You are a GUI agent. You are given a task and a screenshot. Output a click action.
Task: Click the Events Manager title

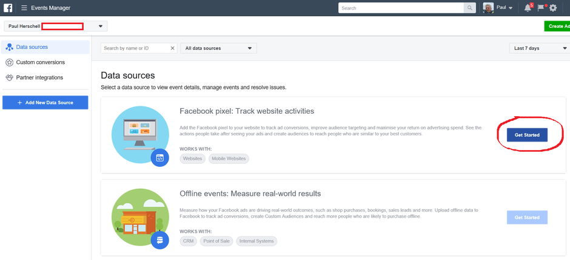coord(51,8)
